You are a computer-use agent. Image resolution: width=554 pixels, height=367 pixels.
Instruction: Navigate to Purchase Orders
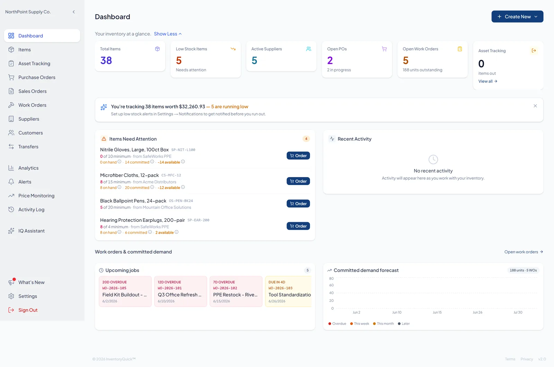(42, 77)
